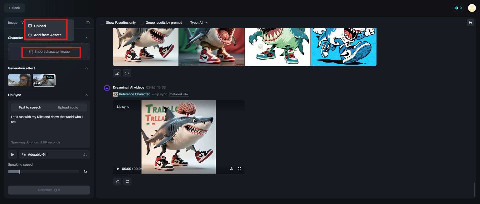Click Import character image
The height and width of the screenshot is (204, 480).
pyautogui.click(x=49, y=52)
